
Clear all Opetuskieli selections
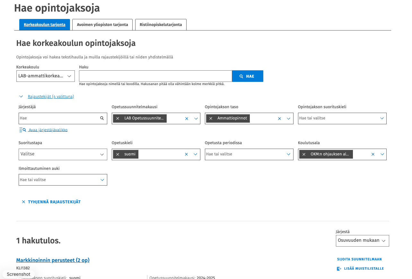pos(186,154)
